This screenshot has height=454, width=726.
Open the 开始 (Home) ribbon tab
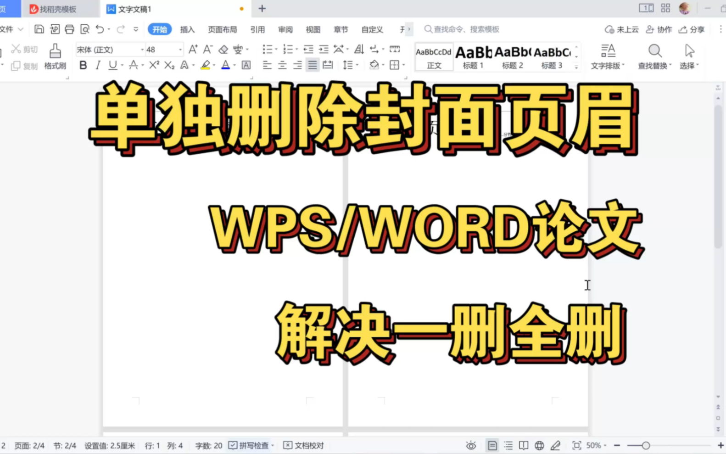(x=160, y=29)
